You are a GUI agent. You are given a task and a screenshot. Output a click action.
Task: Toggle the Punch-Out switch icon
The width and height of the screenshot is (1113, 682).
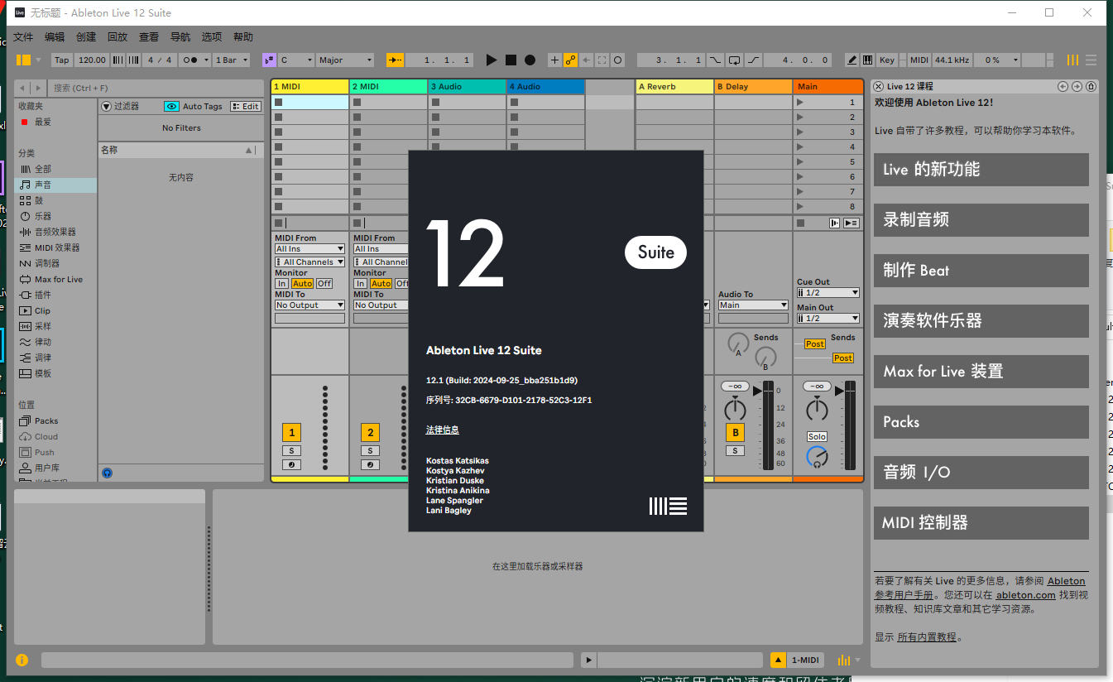coord(753,60)
